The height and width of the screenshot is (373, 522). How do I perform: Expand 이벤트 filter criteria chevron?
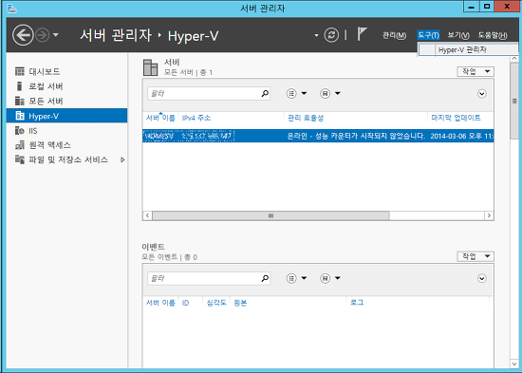(x=482, y=278)
